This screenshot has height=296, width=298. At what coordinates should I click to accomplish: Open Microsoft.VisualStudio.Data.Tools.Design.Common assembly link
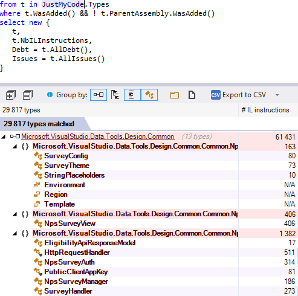click(x=97, y=137)
